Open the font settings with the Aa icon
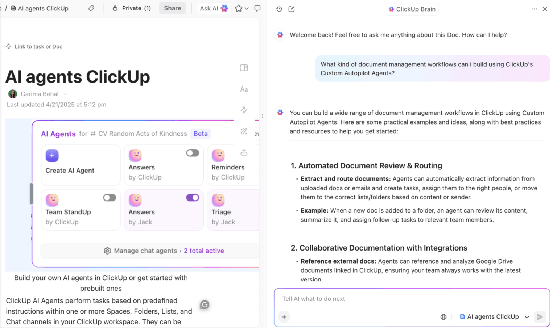This screenshot has height=328, width=557. (243, 89)
